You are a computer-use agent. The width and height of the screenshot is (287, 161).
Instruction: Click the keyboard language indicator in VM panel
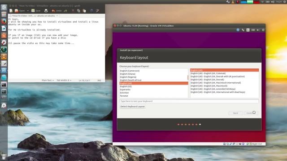tap(248, 30)
